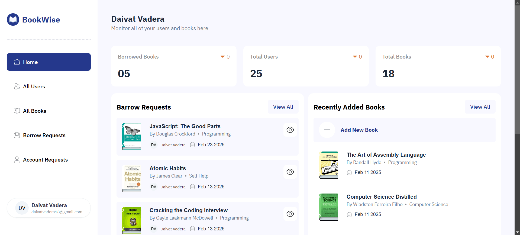Click the DV avatar in the profile card

pos(22,208)
